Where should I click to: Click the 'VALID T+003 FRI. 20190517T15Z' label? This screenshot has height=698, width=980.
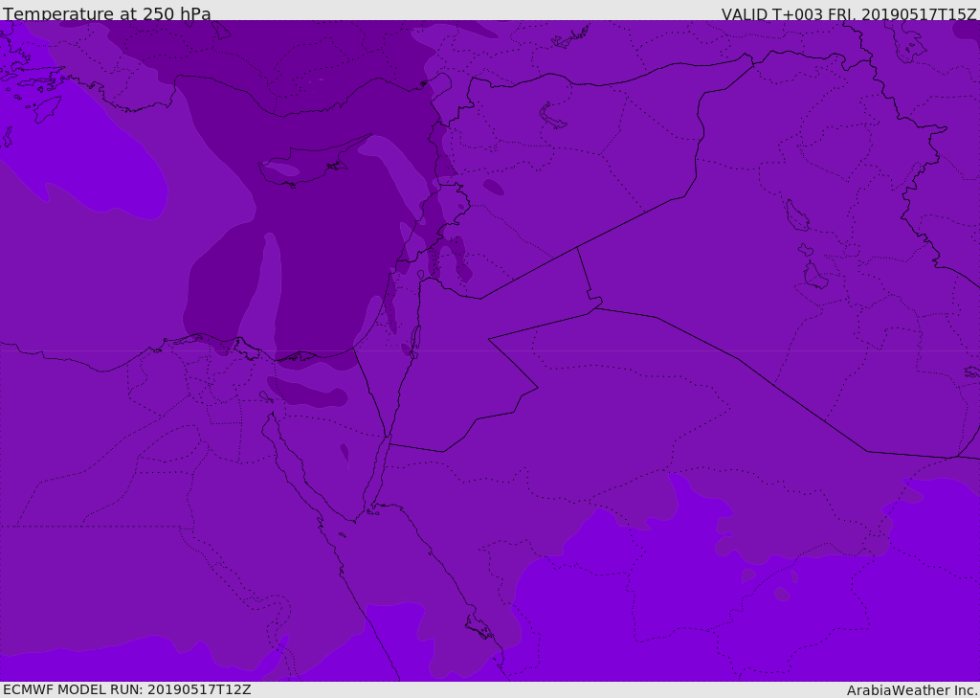point(849,14)
